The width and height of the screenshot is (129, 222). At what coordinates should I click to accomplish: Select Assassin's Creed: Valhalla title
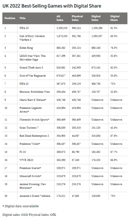pos(35,196)
